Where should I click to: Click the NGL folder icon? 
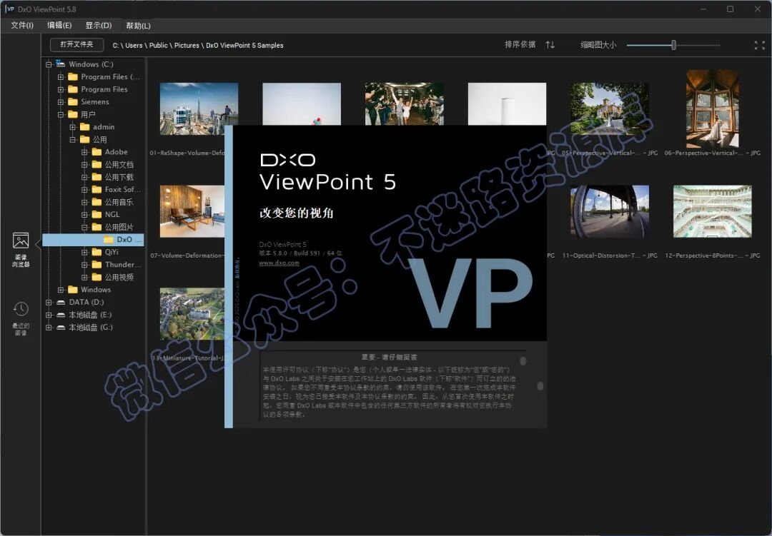tap(96, 214)
